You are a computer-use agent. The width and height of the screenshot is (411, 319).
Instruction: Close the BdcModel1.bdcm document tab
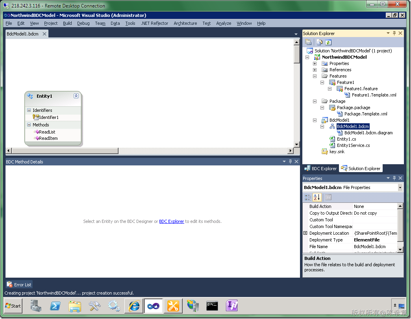(x=44, y=34)
